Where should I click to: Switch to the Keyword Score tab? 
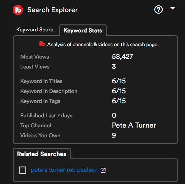point(35,30)
